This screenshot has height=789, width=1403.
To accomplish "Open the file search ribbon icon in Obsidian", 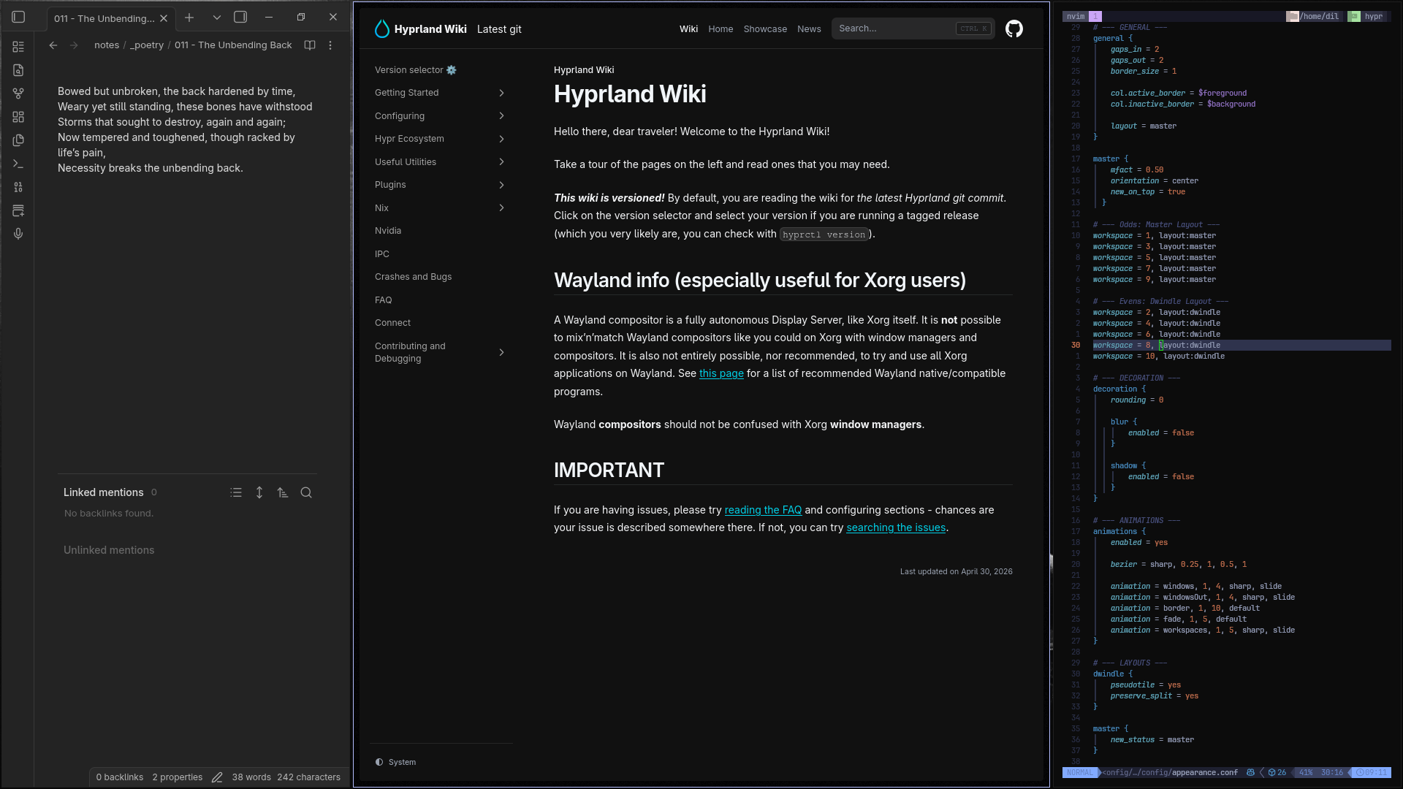I will click(18, 70).
